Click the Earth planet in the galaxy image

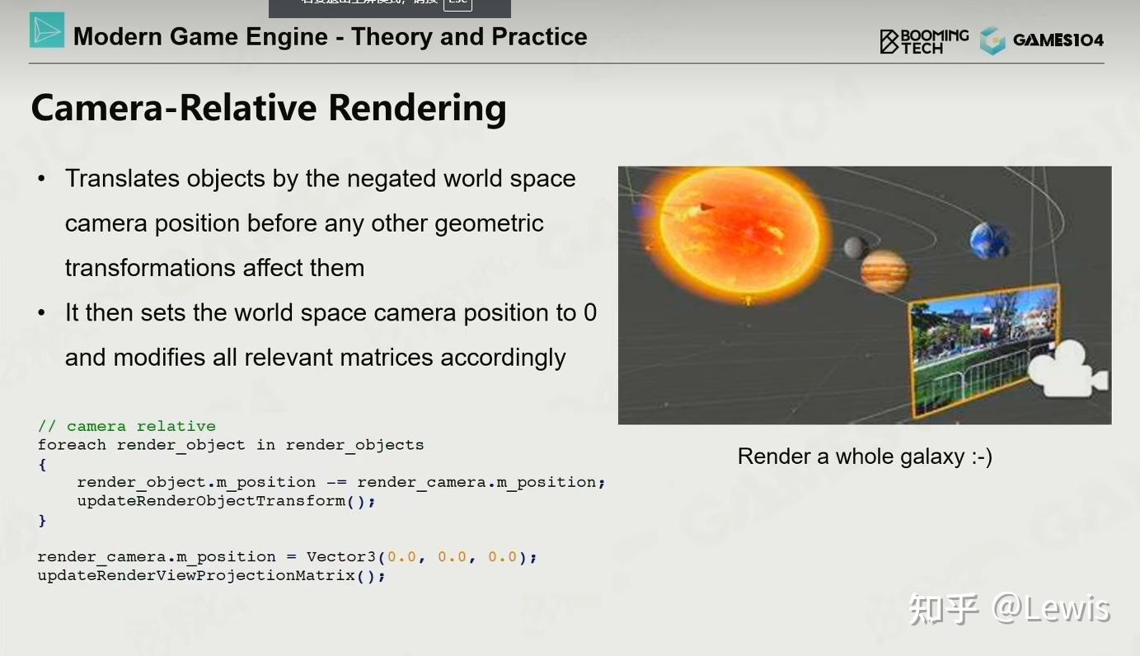(988, 240)
